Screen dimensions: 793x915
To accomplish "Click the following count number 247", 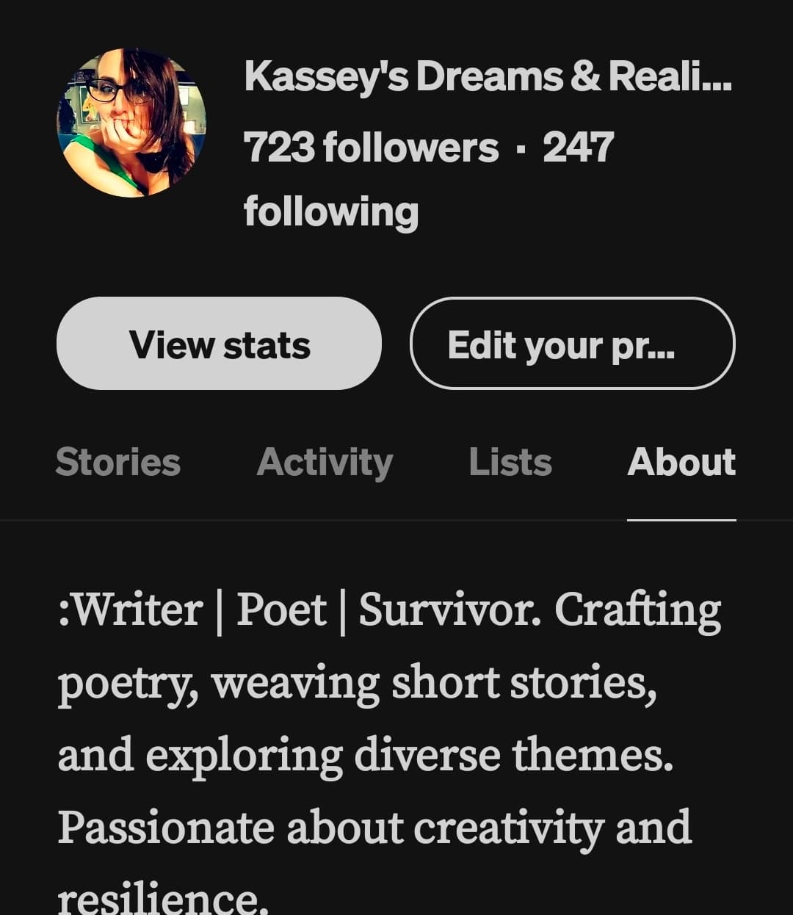I will [579, 147].
